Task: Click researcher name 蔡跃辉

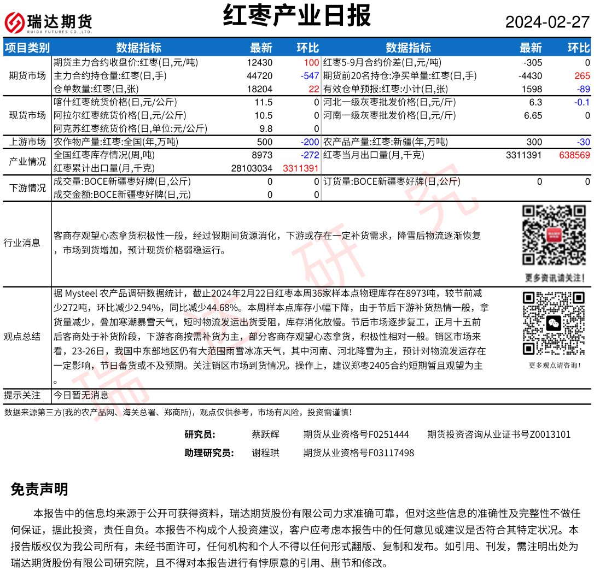Action: click(265, 434)
